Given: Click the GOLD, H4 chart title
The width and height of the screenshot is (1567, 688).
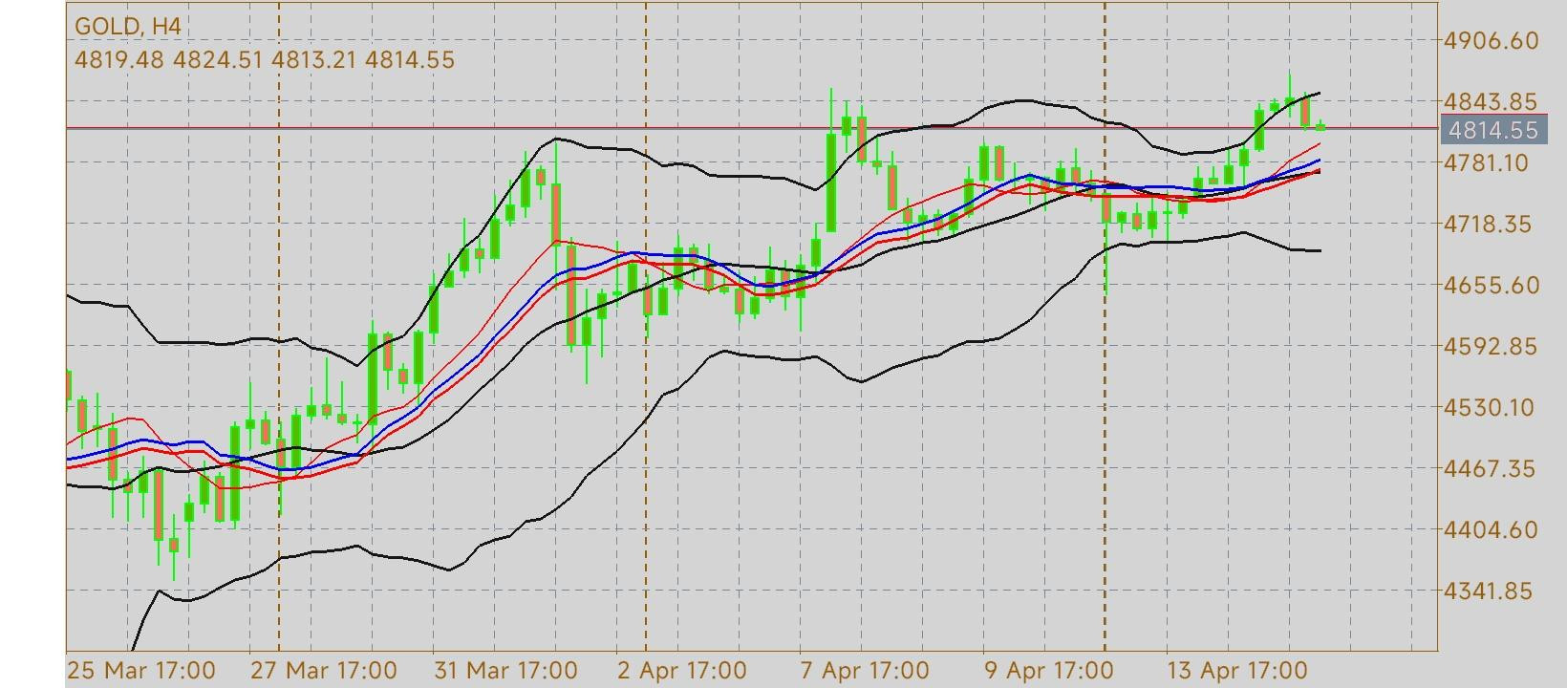Looking at the screenshot, I should coord(127,27).
